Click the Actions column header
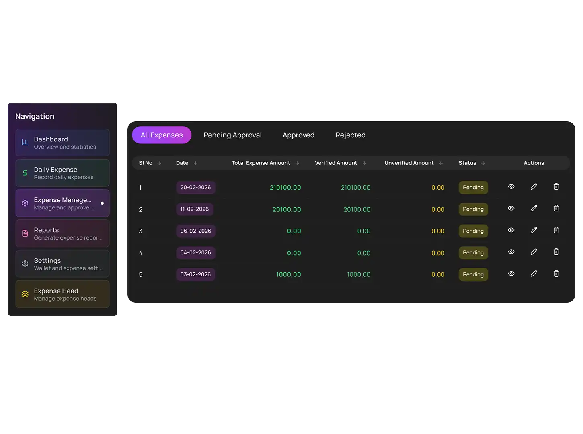This screenshot has height=434, width=583. (x=534, y=163)
